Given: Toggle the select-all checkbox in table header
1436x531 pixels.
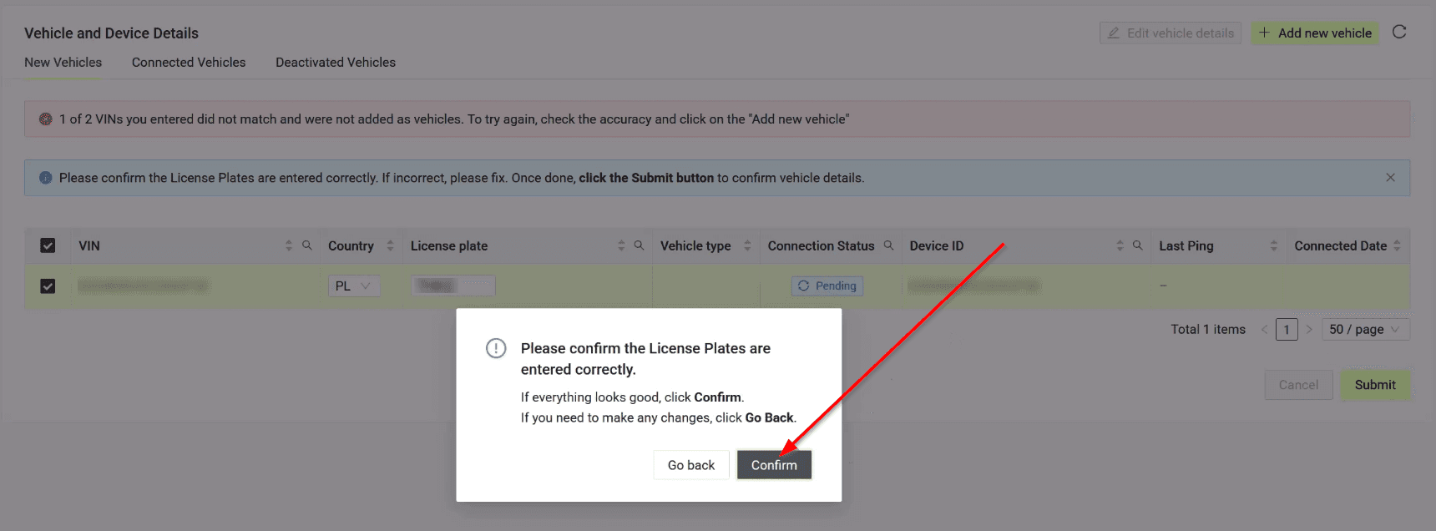Looking at the screenshot, I should pos(48,245).
